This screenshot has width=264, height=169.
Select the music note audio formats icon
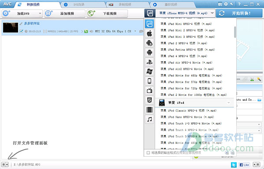(149, 119)
